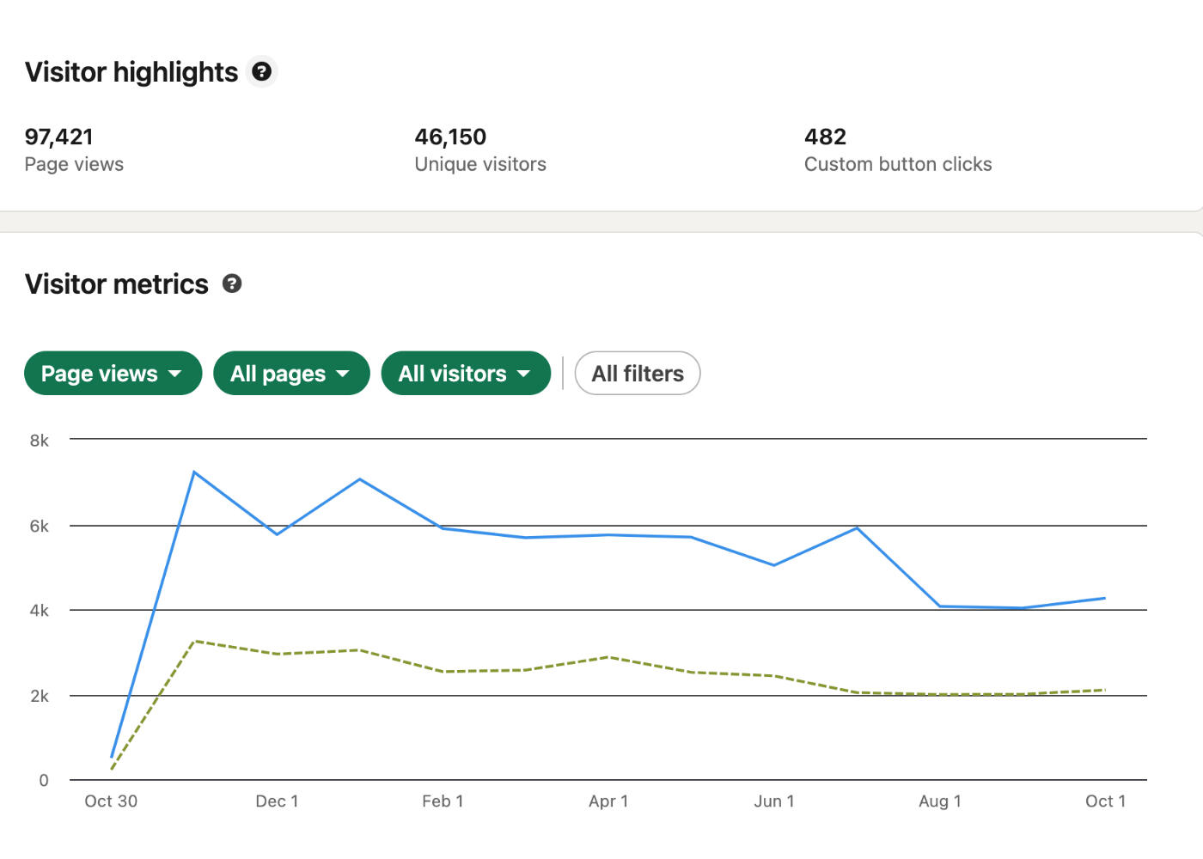Open the All visitors audience dropdown

[x=466, y=373]
